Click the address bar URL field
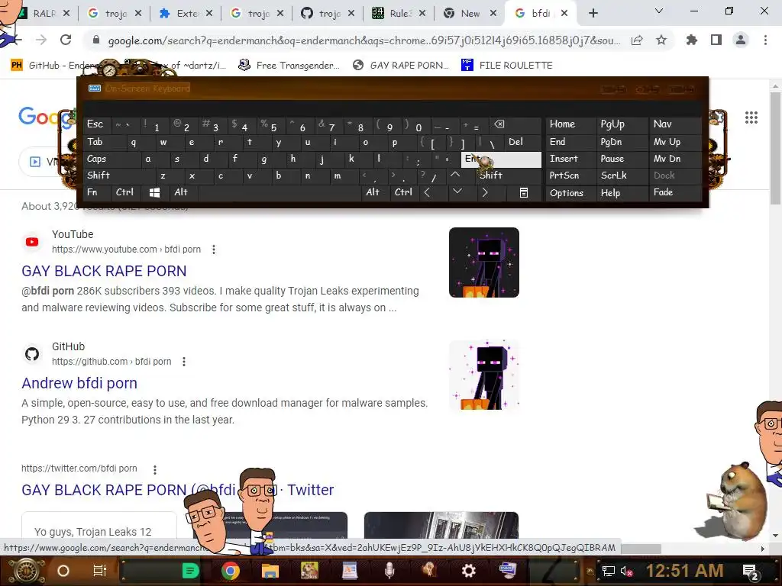Viewport: 782px width, 586px height. 364,40
